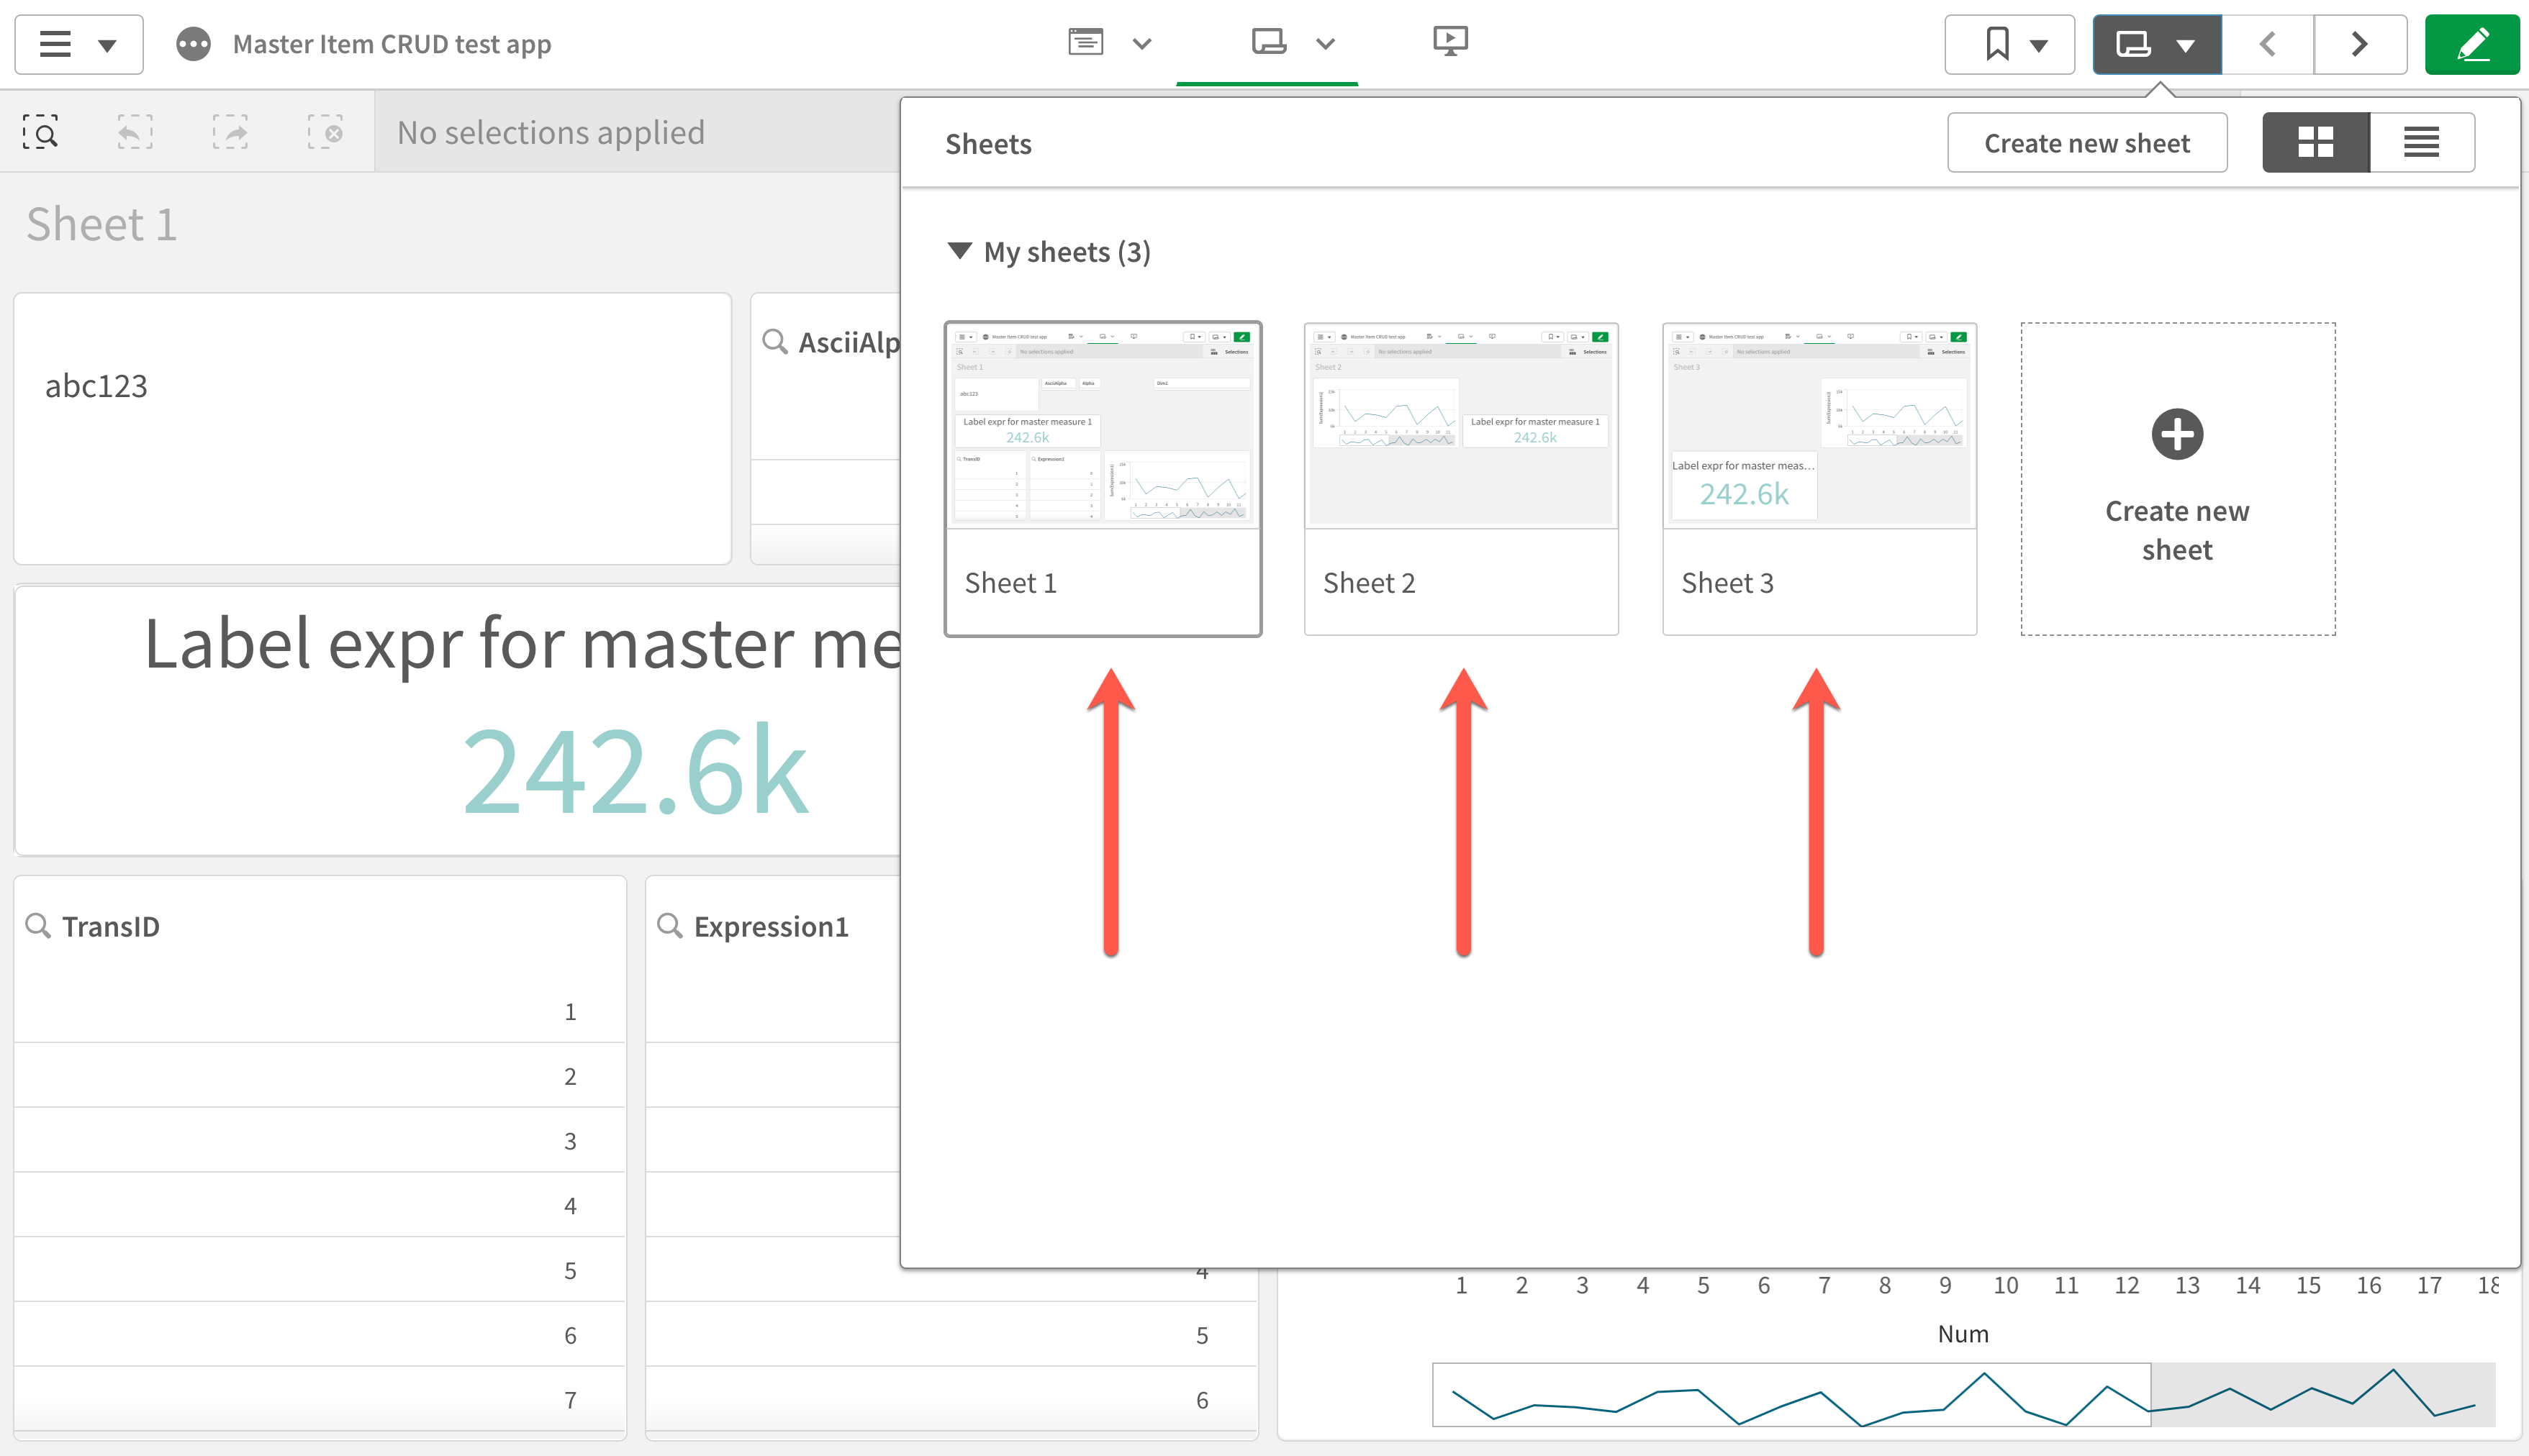Click the Create new sheet button
The width and height of the screenshot is (2529, 1456).
tap(2087, 142)
